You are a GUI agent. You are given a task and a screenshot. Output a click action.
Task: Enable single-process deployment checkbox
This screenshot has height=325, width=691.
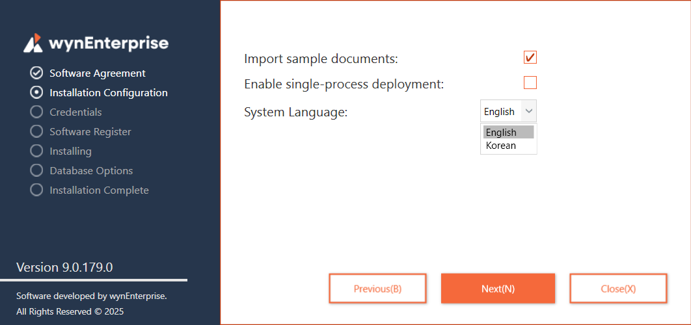[x=530, y=83]
